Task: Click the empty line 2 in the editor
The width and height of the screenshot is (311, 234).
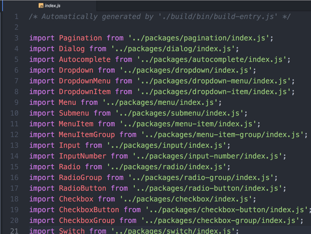Action: click(155, 27)
